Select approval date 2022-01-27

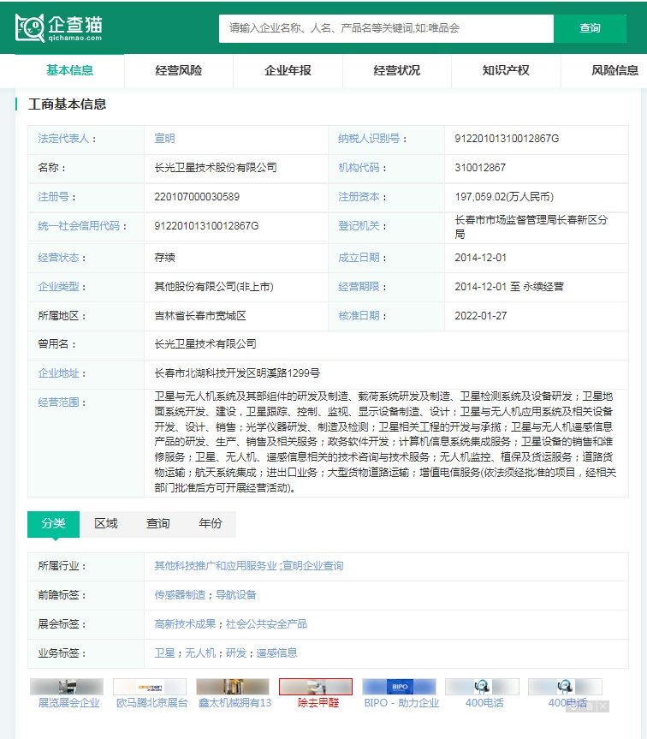481,316
